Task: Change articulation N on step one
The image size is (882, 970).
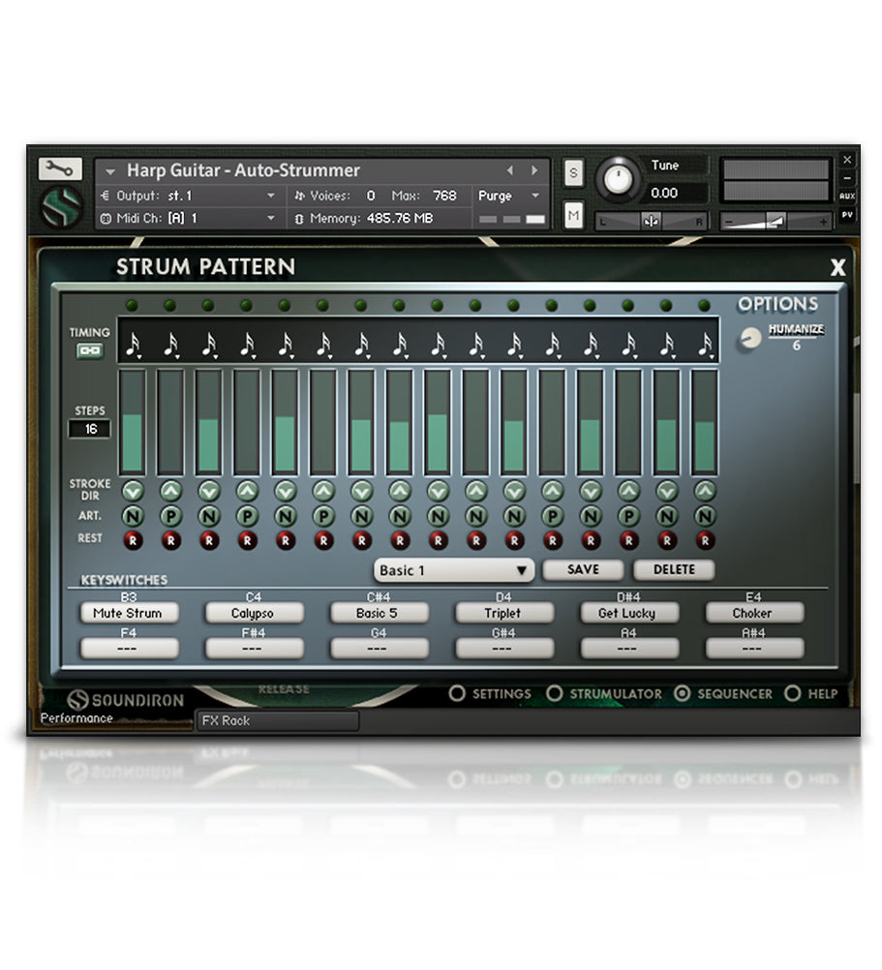Action: point(133,516)
